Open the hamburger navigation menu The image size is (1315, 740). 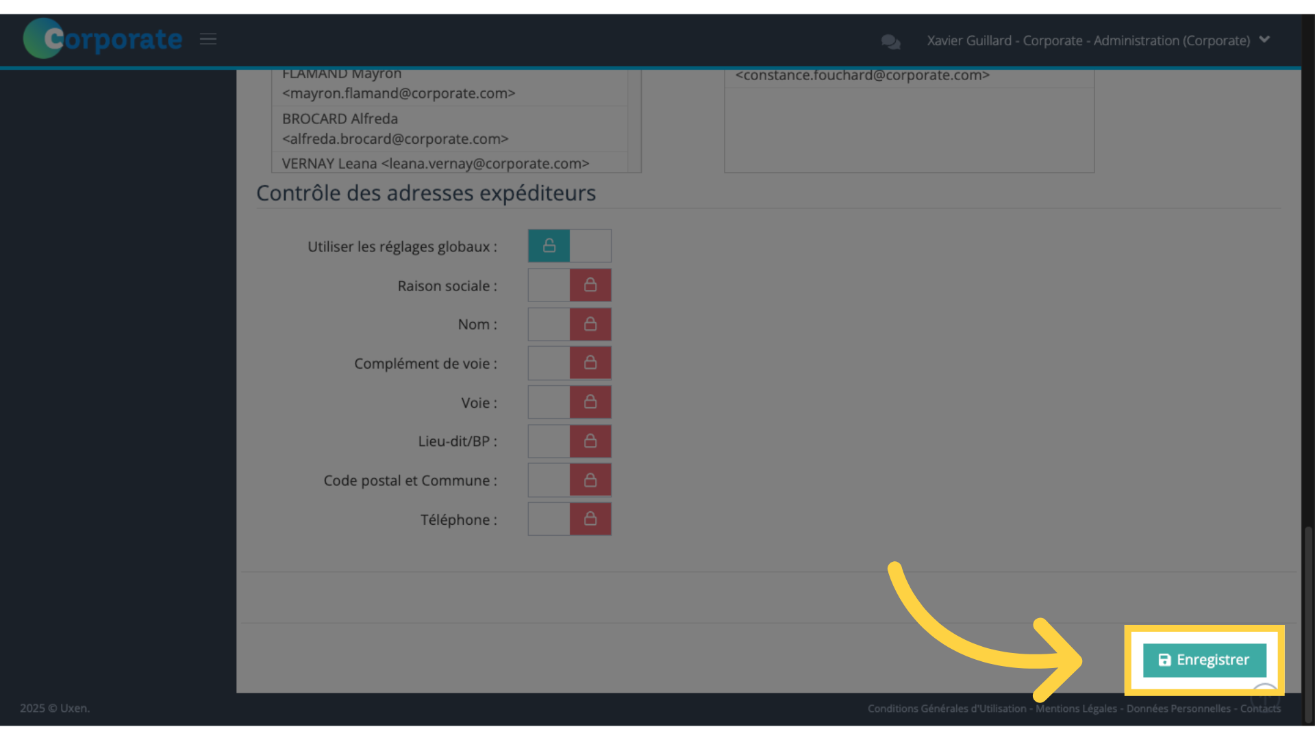[208, 39]
